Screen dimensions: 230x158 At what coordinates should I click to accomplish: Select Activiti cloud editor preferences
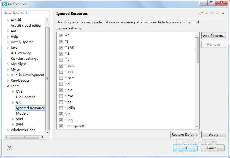point(26,26)
